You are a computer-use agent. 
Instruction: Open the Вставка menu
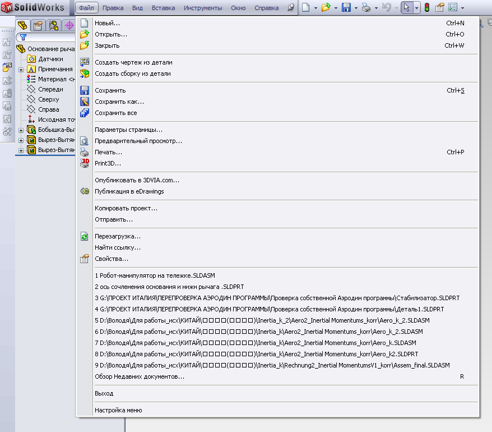(x=163, y=8)
